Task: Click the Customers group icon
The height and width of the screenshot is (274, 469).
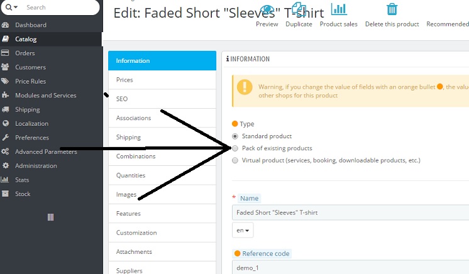Action: 6,67
